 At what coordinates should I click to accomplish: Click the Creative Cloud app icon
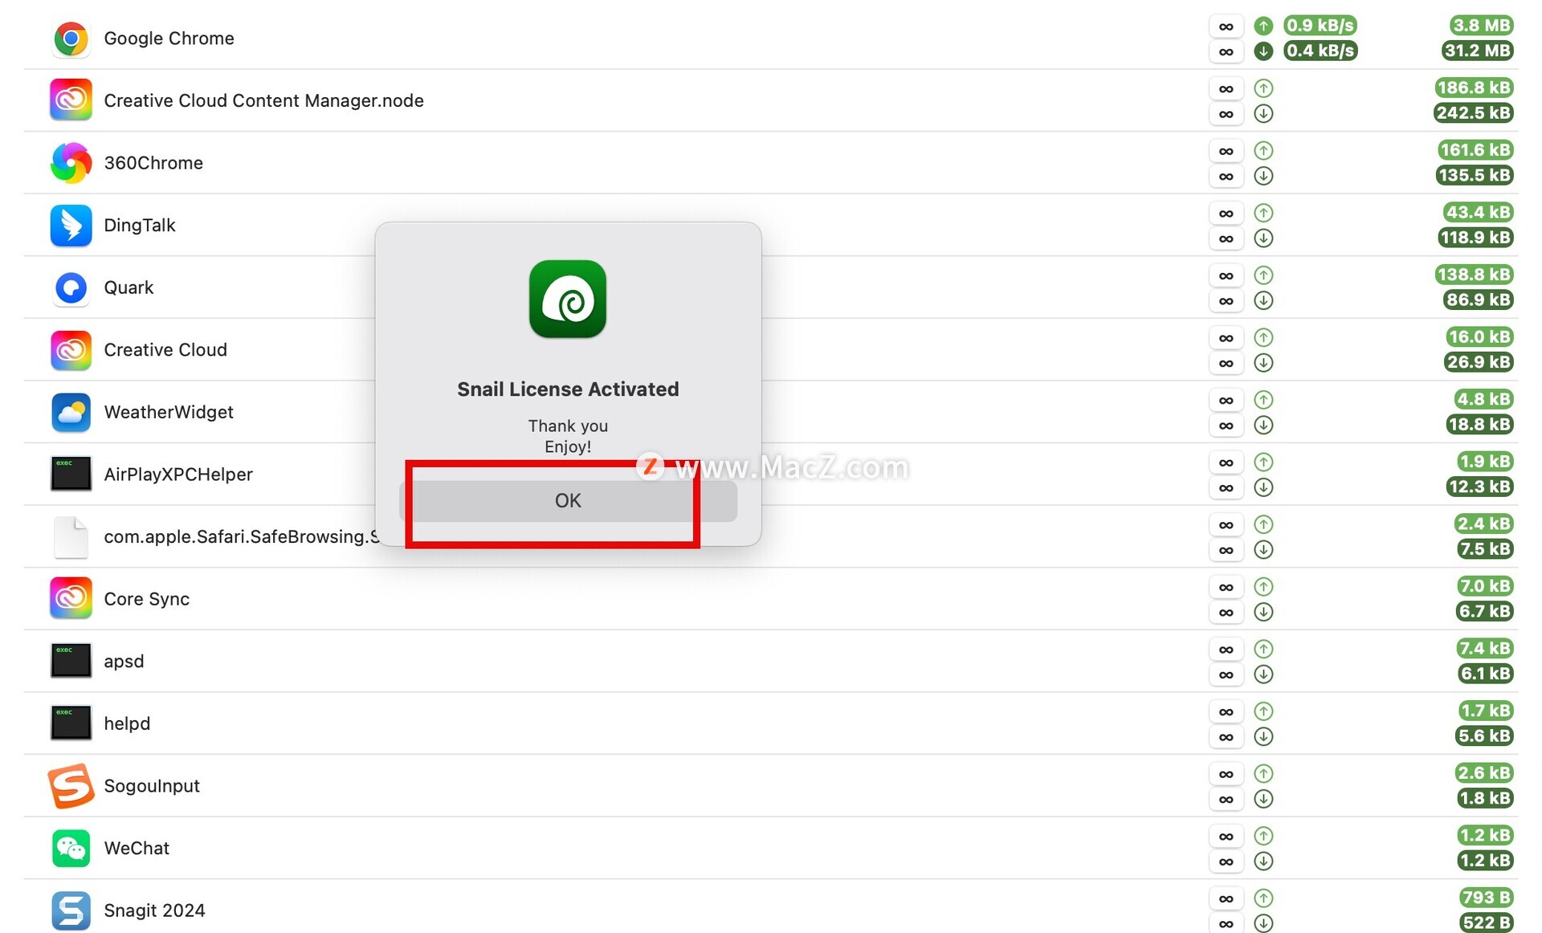71,350
